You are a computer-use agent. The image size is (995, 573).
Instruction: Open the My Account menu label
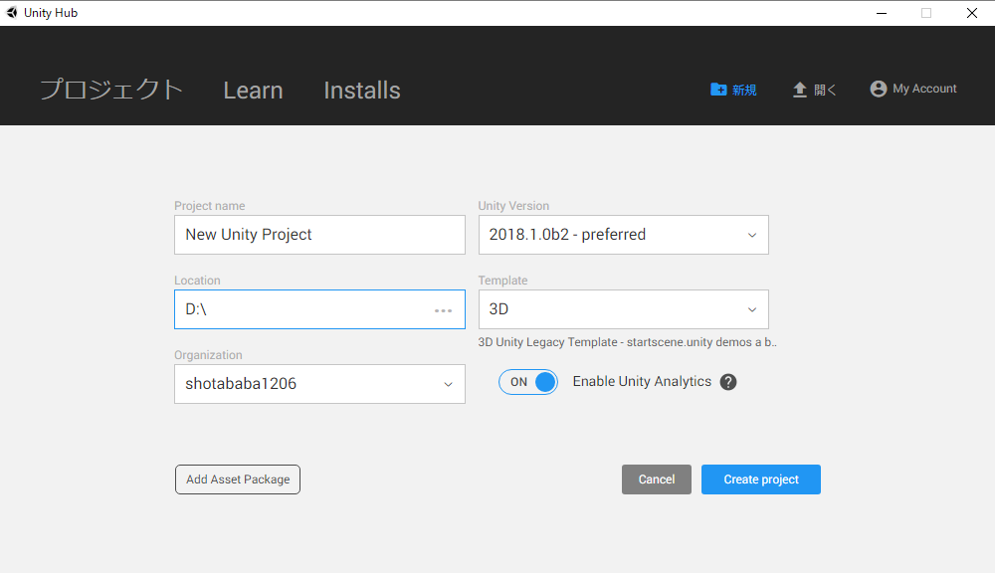tap(924, 89)
